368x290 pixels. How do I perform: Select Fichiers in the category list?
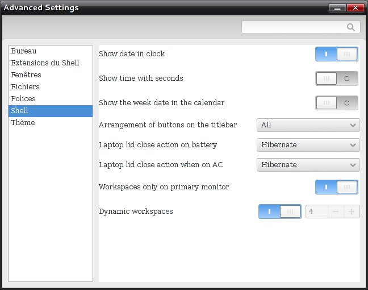tap(26, 87)
